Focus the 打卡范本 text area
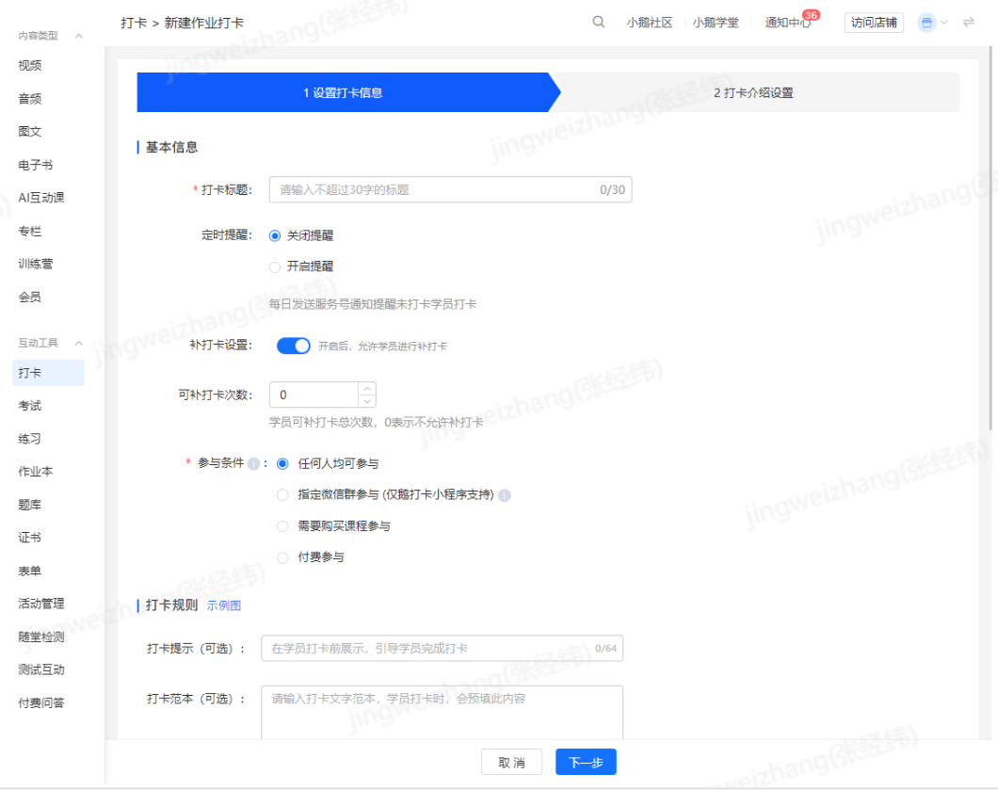This screenshot has width=998, height=790. (442, 713)
